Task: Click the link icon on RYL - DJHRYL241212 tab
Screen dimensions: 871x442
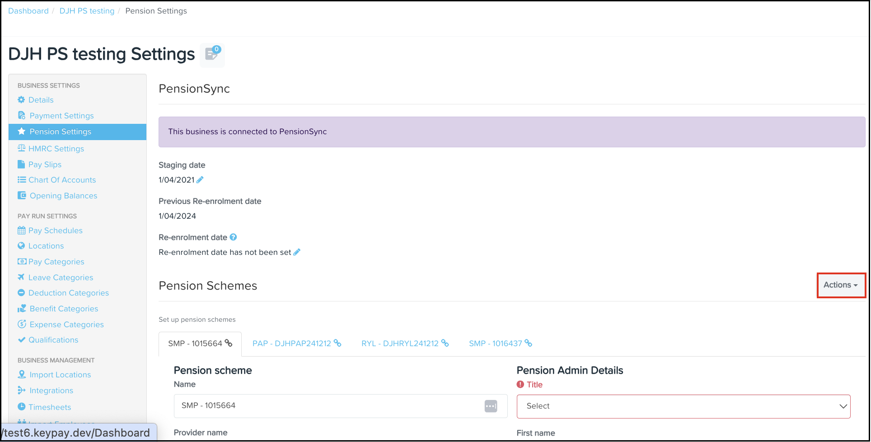Action: 445,343
